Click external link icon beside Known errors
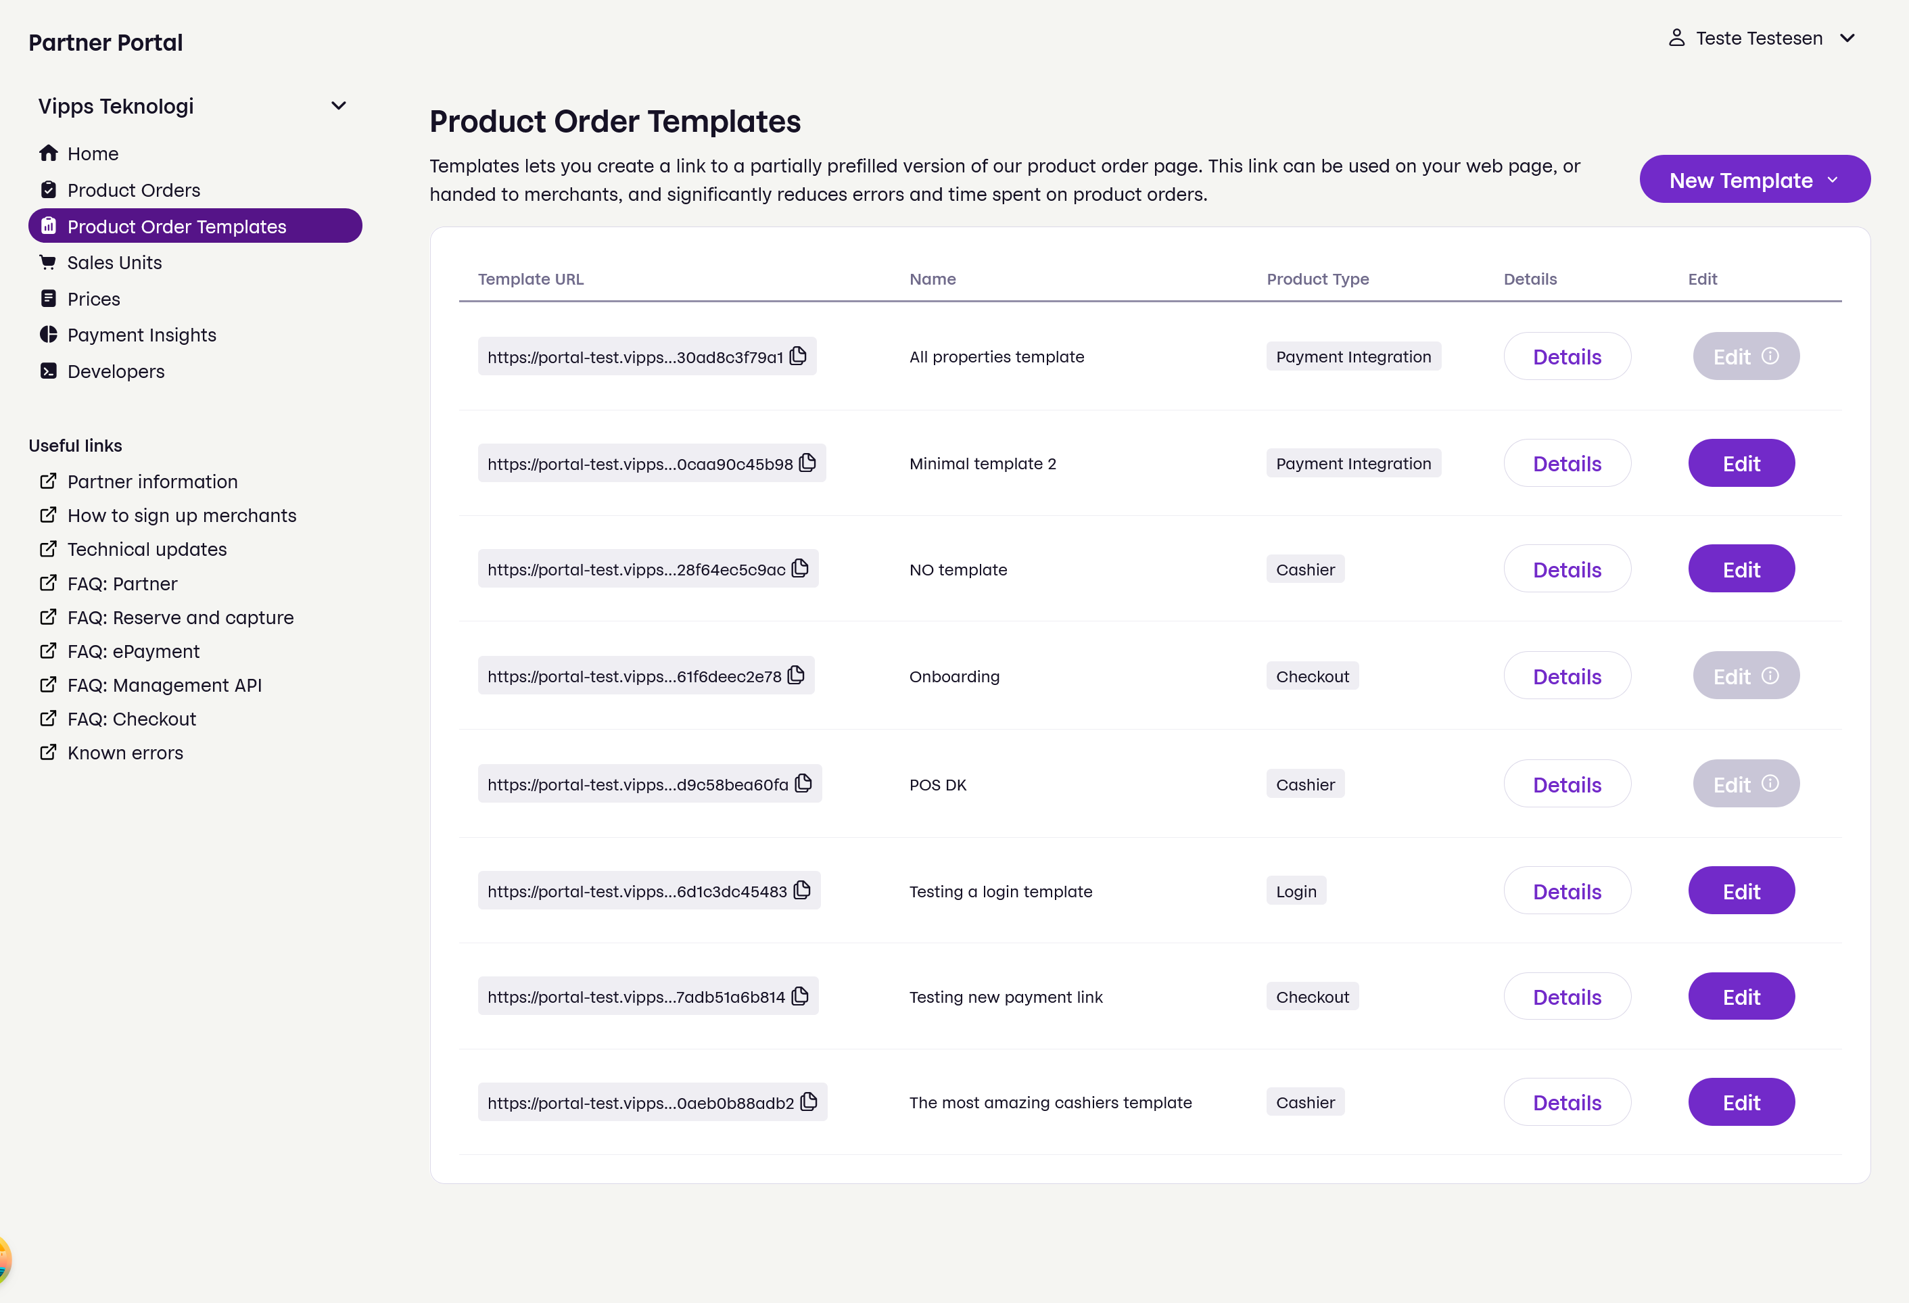Image resolution: width=1909 pixels, height=1303 pixels. (x=49, y=752)
